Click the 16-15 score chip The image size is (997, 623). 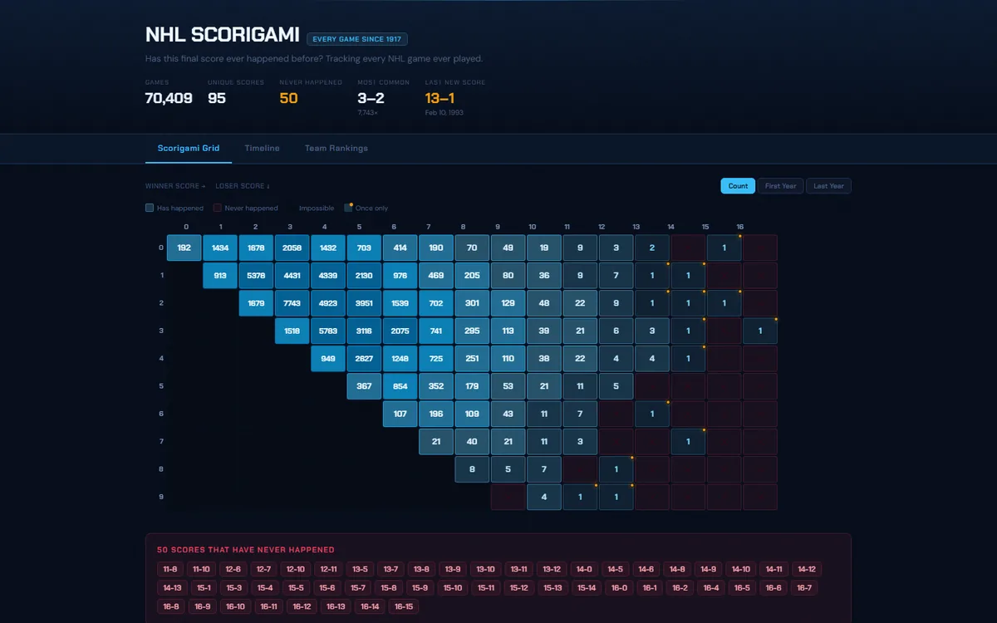click(x=402, y=606)
